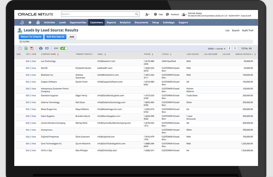
Task: Open the Feedback speech bubble icon
Action: 167,14
